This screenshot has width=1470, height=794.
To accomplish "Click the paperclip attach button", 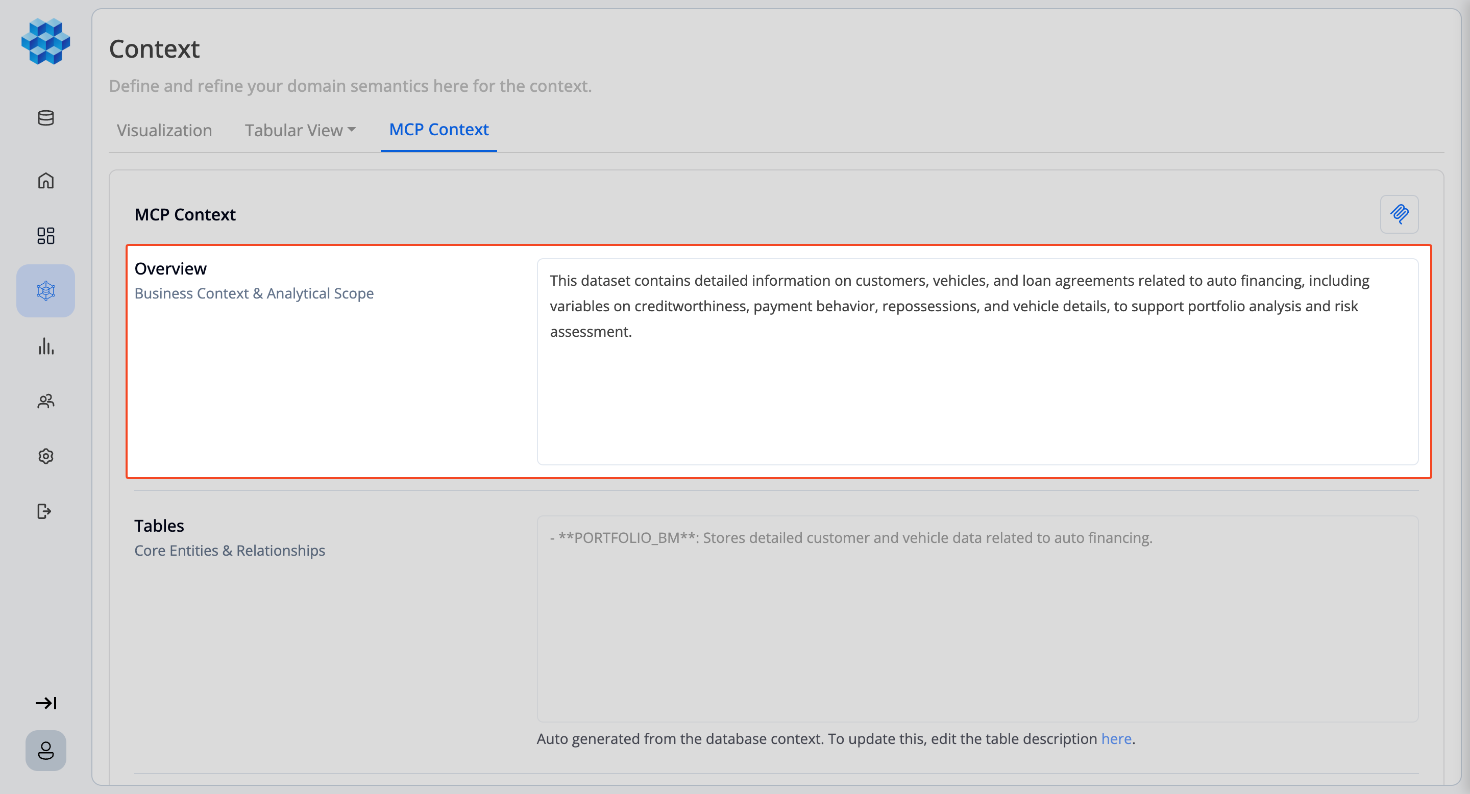I will pyautogui.click(x=1399, y=214).
